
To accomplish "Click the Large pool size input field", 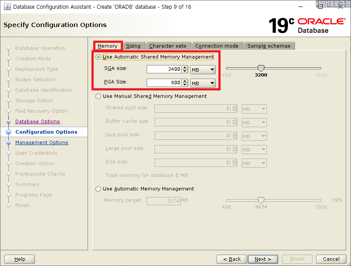I will tap(193, 149).
